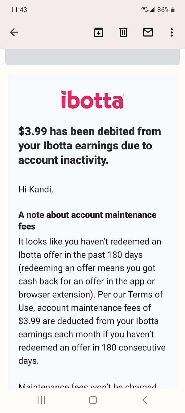Tap the back arrow to return to inbox

14,32
